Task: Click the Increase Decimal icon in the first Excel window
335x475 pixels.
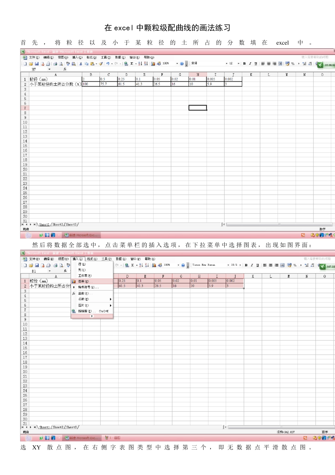Action: click(304, 64)
